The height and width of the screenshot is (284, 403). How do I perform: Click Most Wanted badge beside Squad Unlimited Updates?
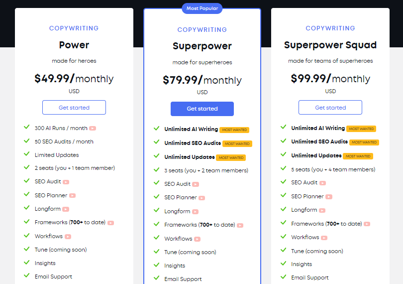coord(358,156)
